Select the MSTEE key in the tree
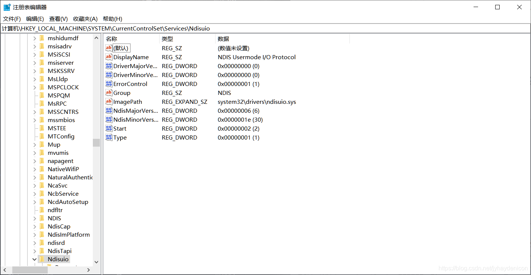This screenshot has width=531, height=275. (57, 128)
